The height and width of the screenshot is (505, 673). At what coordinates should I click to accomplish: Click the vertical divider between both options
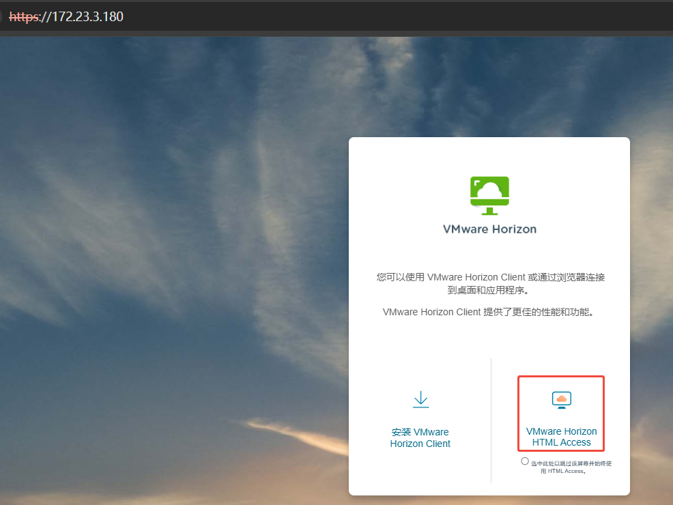point(491,420)
